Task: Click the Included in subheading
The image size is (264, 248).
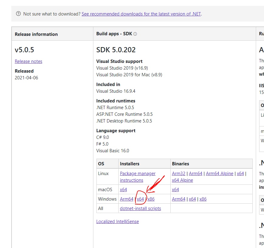Action: [x=108, y=84]
